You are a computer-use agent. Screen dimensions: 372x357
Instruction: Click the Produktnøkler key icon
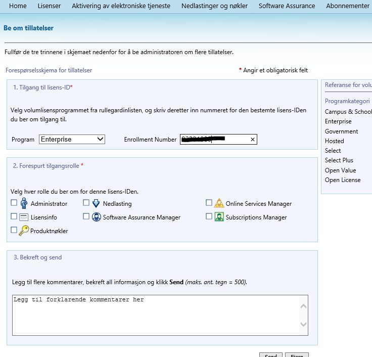tap(23, 231)
